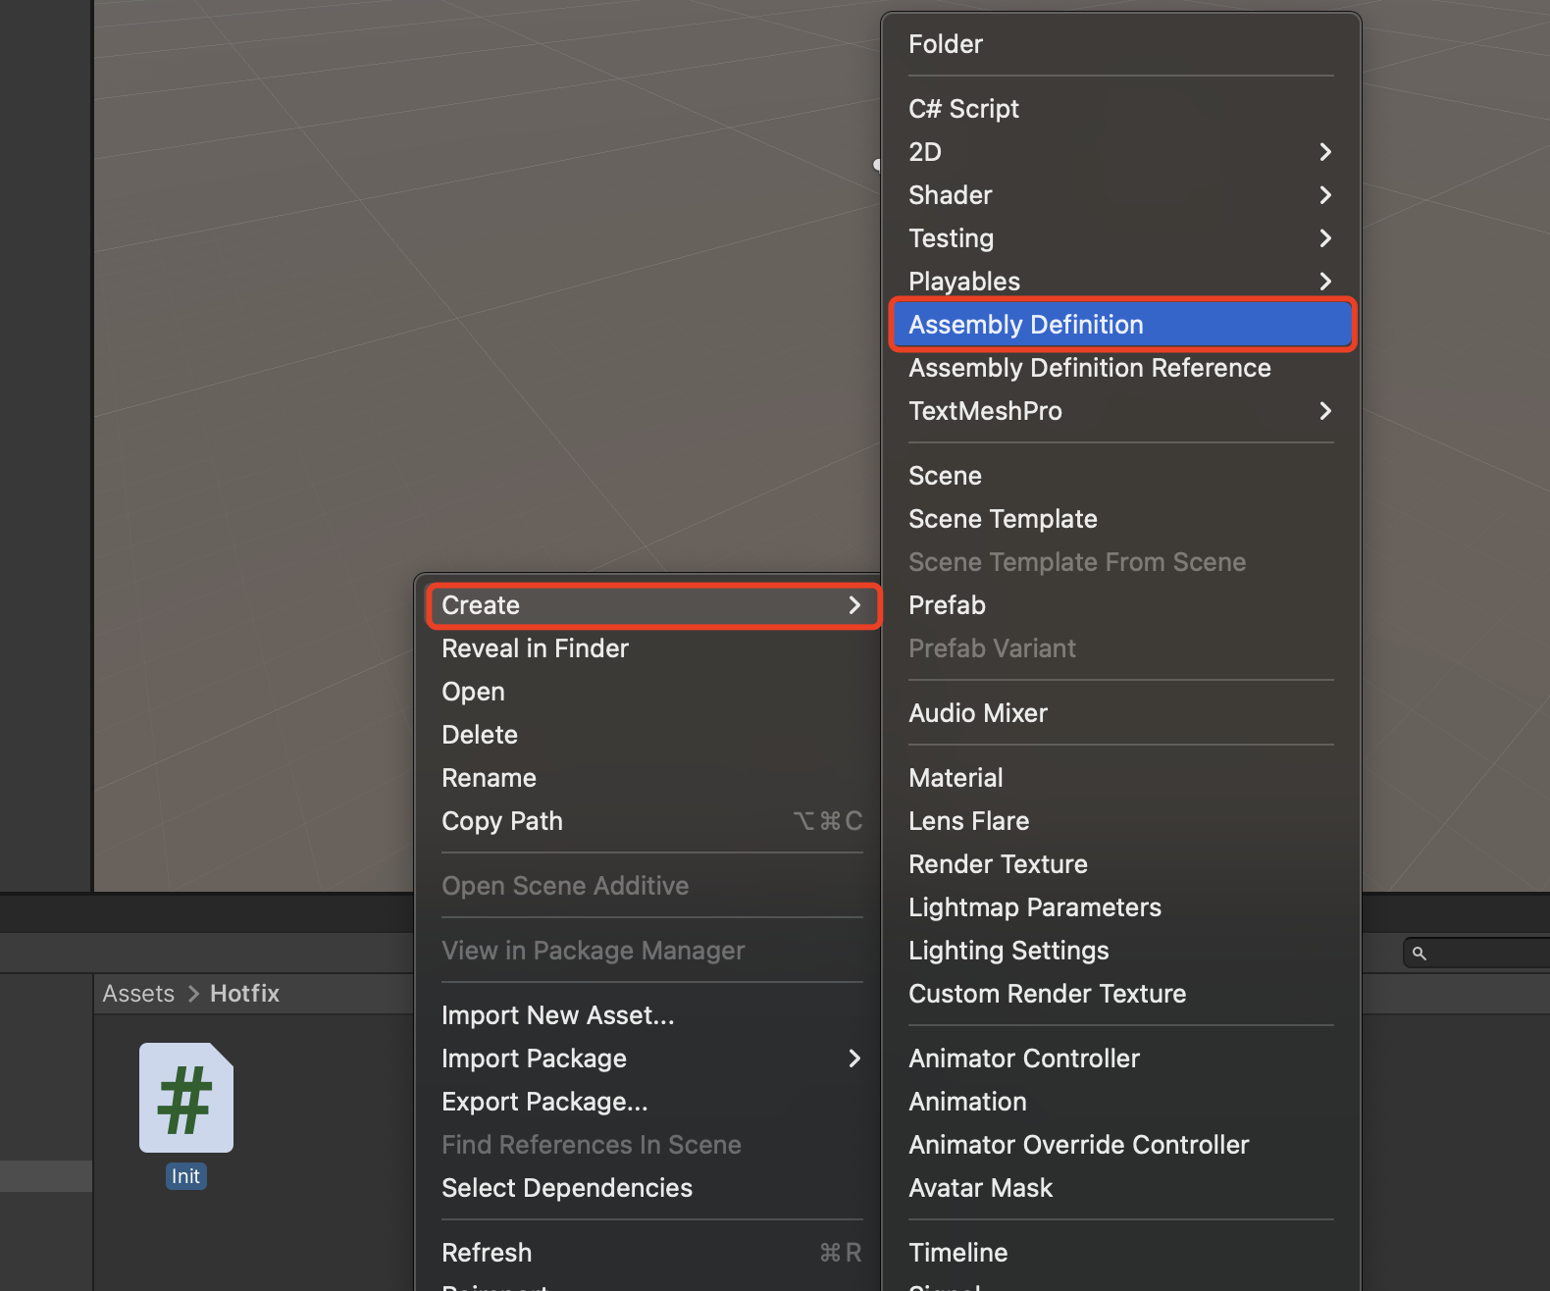Create an Animator Controller
1550x1291 pixels.
1121,1059
